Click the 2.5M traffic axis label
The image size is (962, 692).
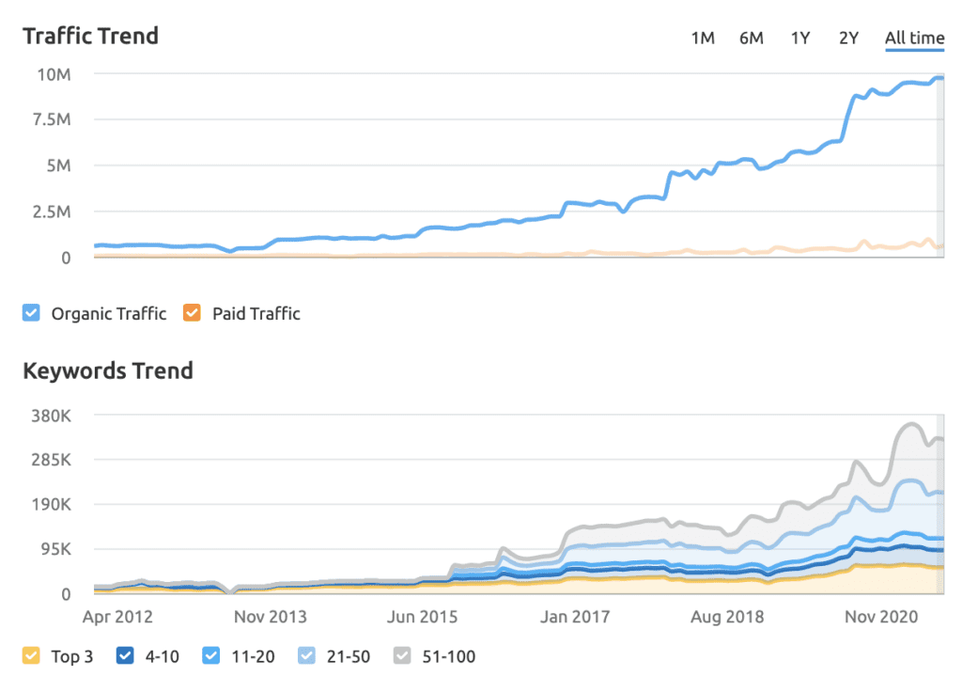point(53,212)
